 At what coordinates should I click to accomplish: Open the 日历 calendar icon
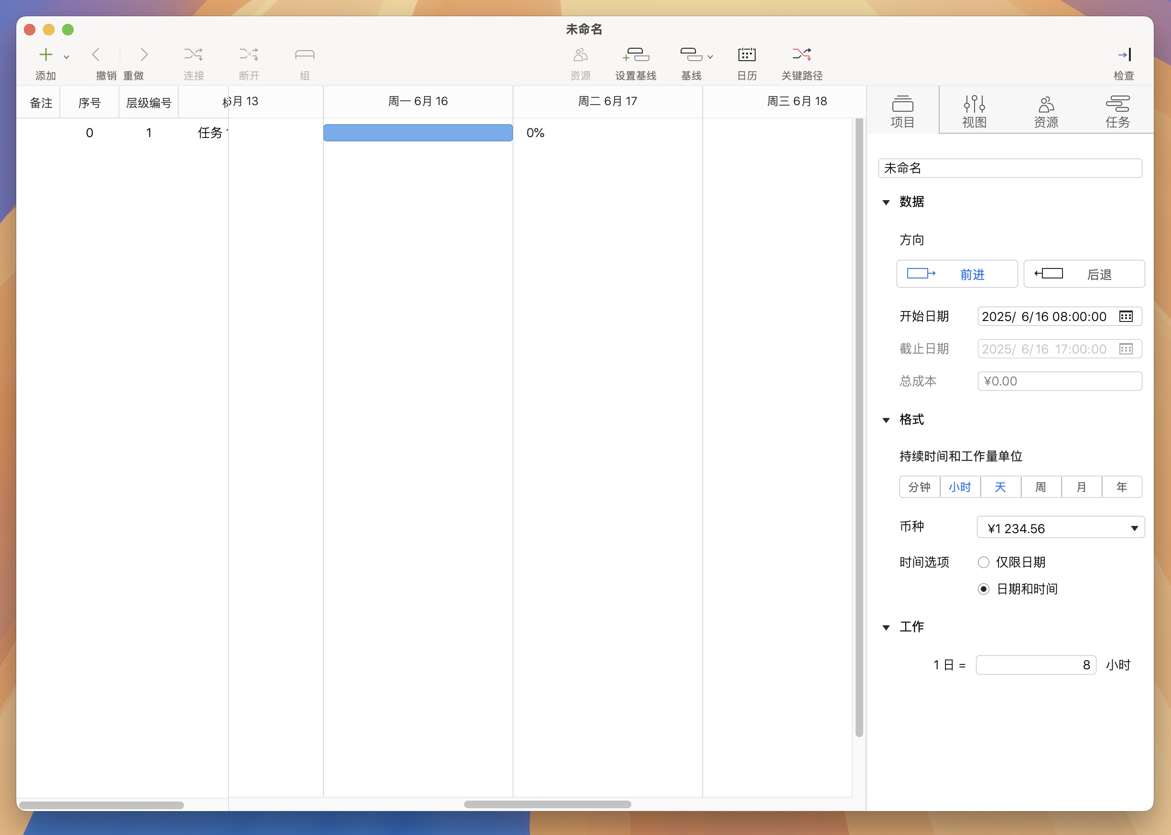coord(746,54)
